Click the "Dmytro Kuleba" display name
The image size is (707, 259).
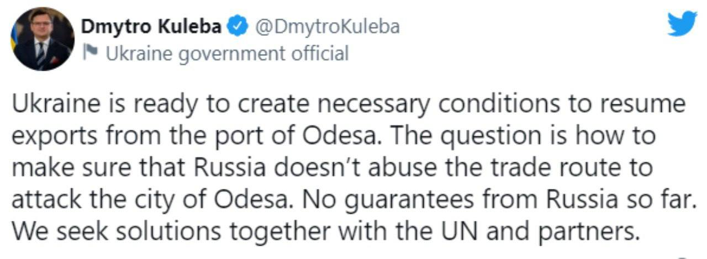pos(152,27)
